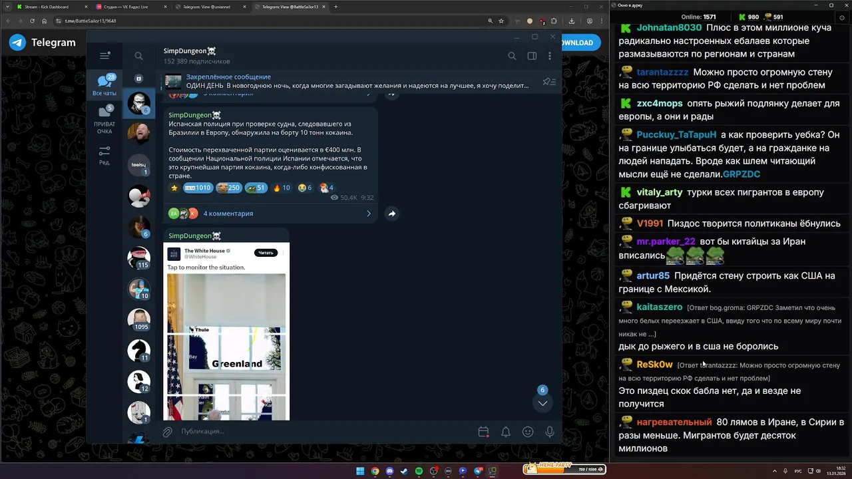
Task: Click the paperclip attach icon
Action: tap(168, 432)
